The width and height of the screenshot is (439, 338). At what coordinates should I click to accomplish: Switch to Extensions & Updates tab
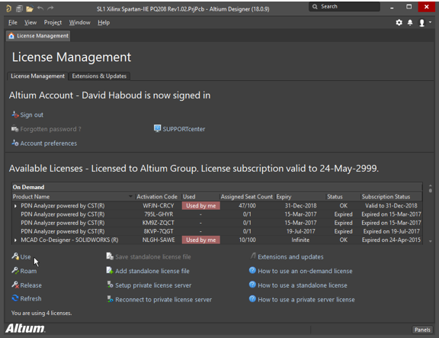(x=99, y=76)
